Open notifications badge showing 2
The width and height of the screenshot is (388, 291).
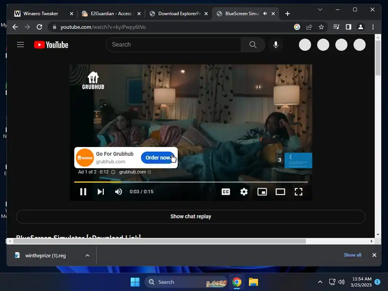point(377,282)
